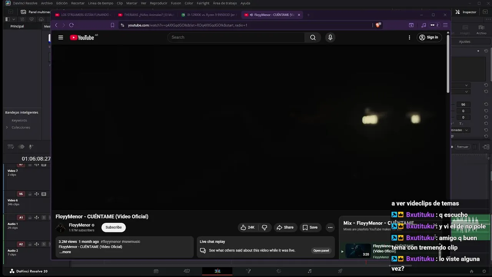Open the Fusion menu in menu bar
Screen dimensions: 492x277
click(x=176, y=3)
